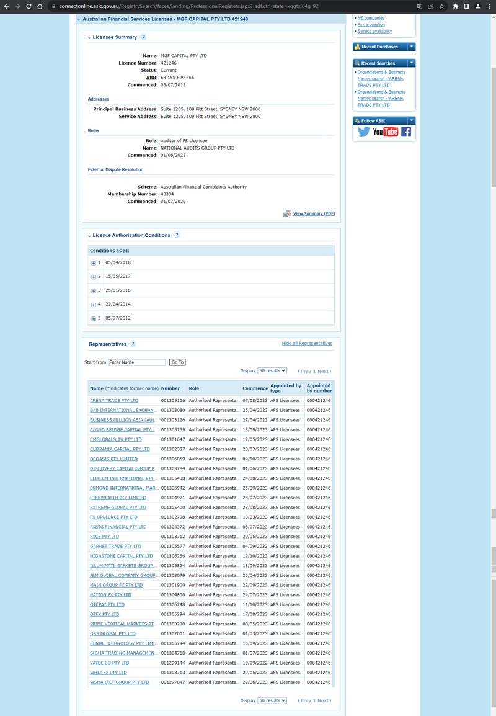
Task: Click the PDF icon beside View Summary
Action: [286, 213]
